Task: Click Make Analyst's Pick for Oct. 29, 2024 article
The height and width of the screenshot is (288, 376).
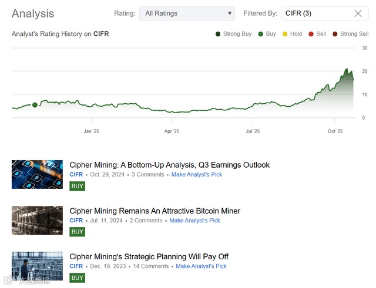Action: (197, 175)
